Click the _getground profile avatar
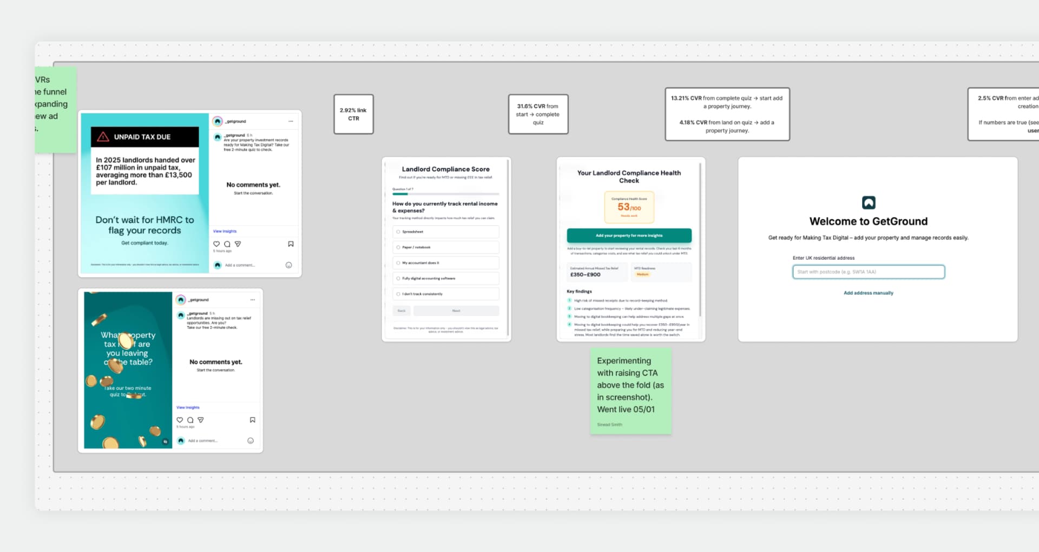Screen dimensions: 1039x552 218,121
